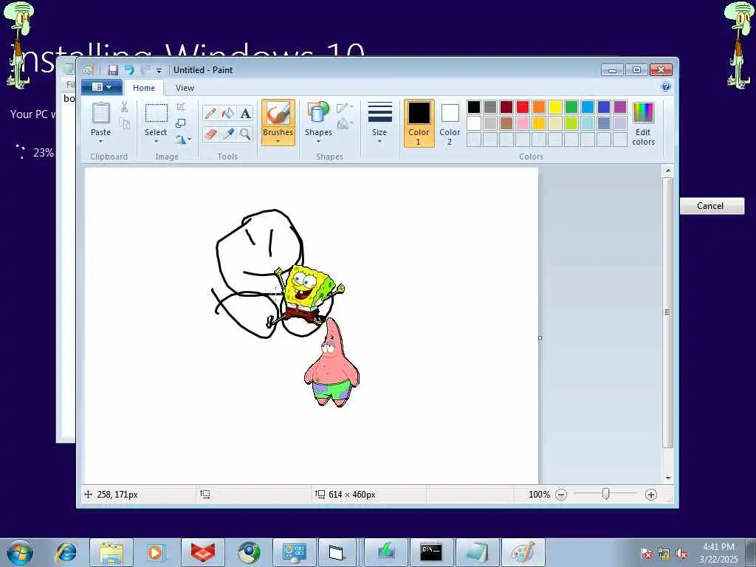Click the Windows Start orb
The height and width of the screenshot is (567, 756).
click(x=20, y=552)
